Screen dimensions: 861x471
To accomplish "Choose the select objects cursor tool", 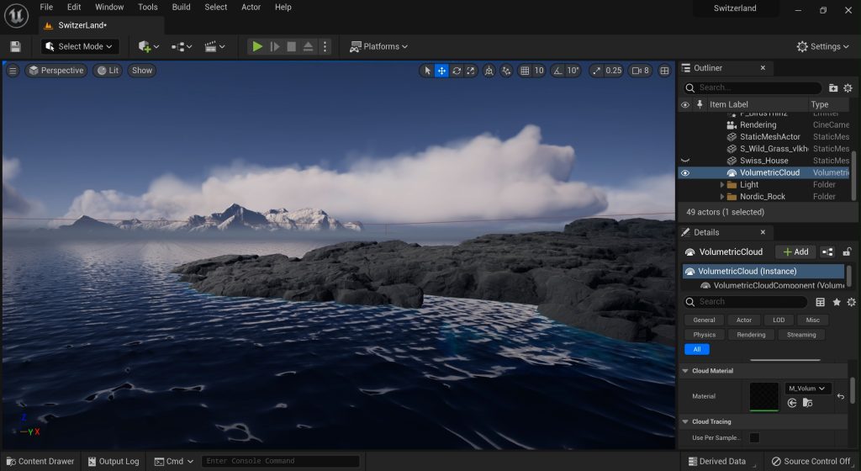I will pyautogui.click(x=427, y=71).
